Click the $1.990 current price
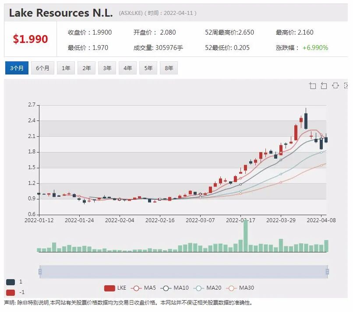 tap(30, 39)
